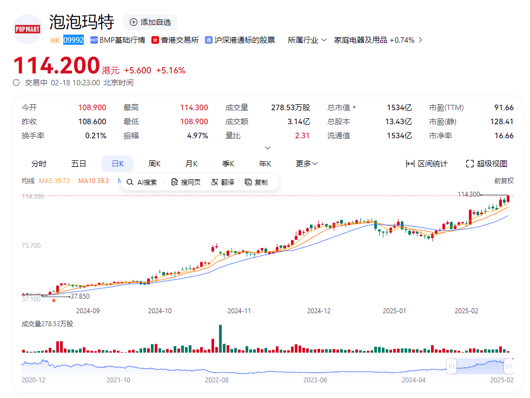Click the 今开 value 108.900
Viewport: 530px width, 398px height.
coord(92,107)
